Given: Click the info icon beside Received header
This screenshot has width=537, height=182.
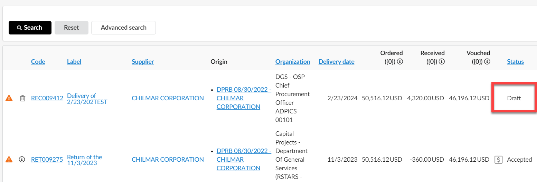Looking at the screenshot, I should point(442,62).
